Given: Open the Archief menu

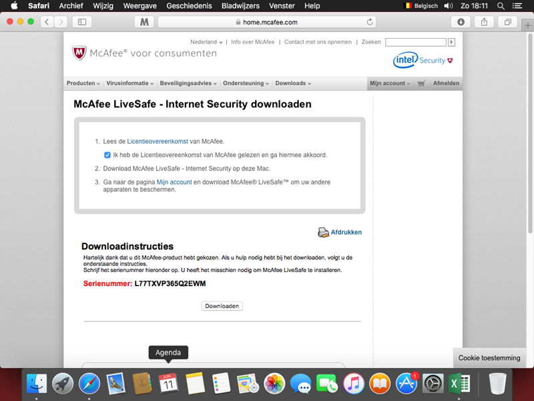Looking at the screenshot, I should (x=71, y=6).
